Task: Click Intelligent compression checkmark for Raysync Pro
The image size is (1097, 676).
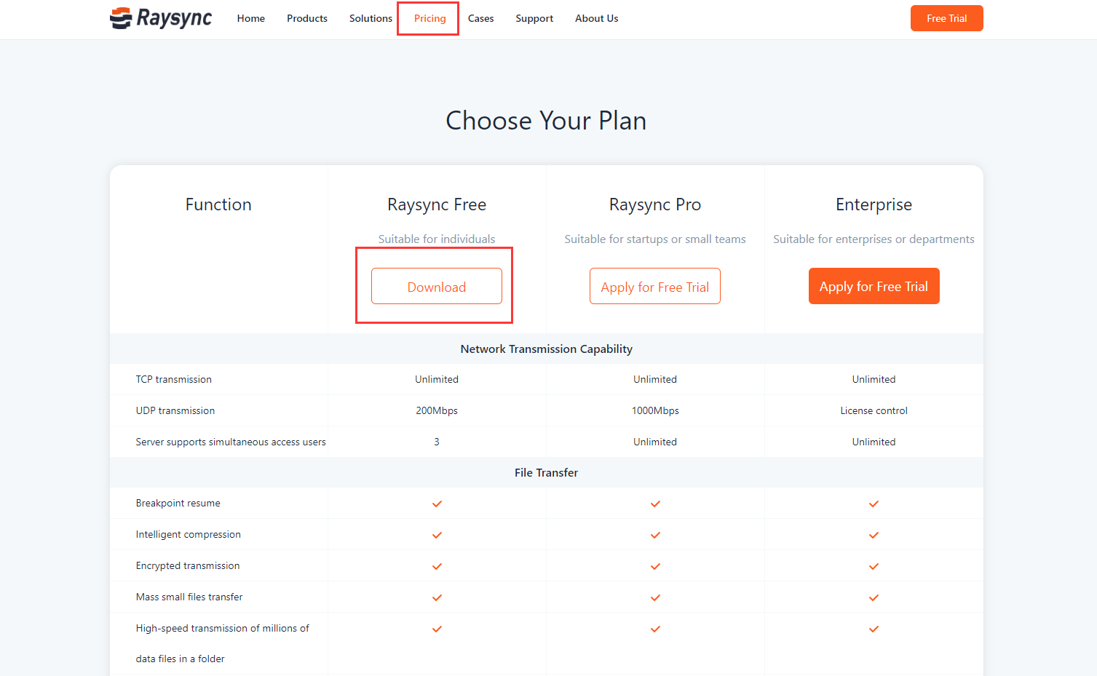Action: coord(655,535)
